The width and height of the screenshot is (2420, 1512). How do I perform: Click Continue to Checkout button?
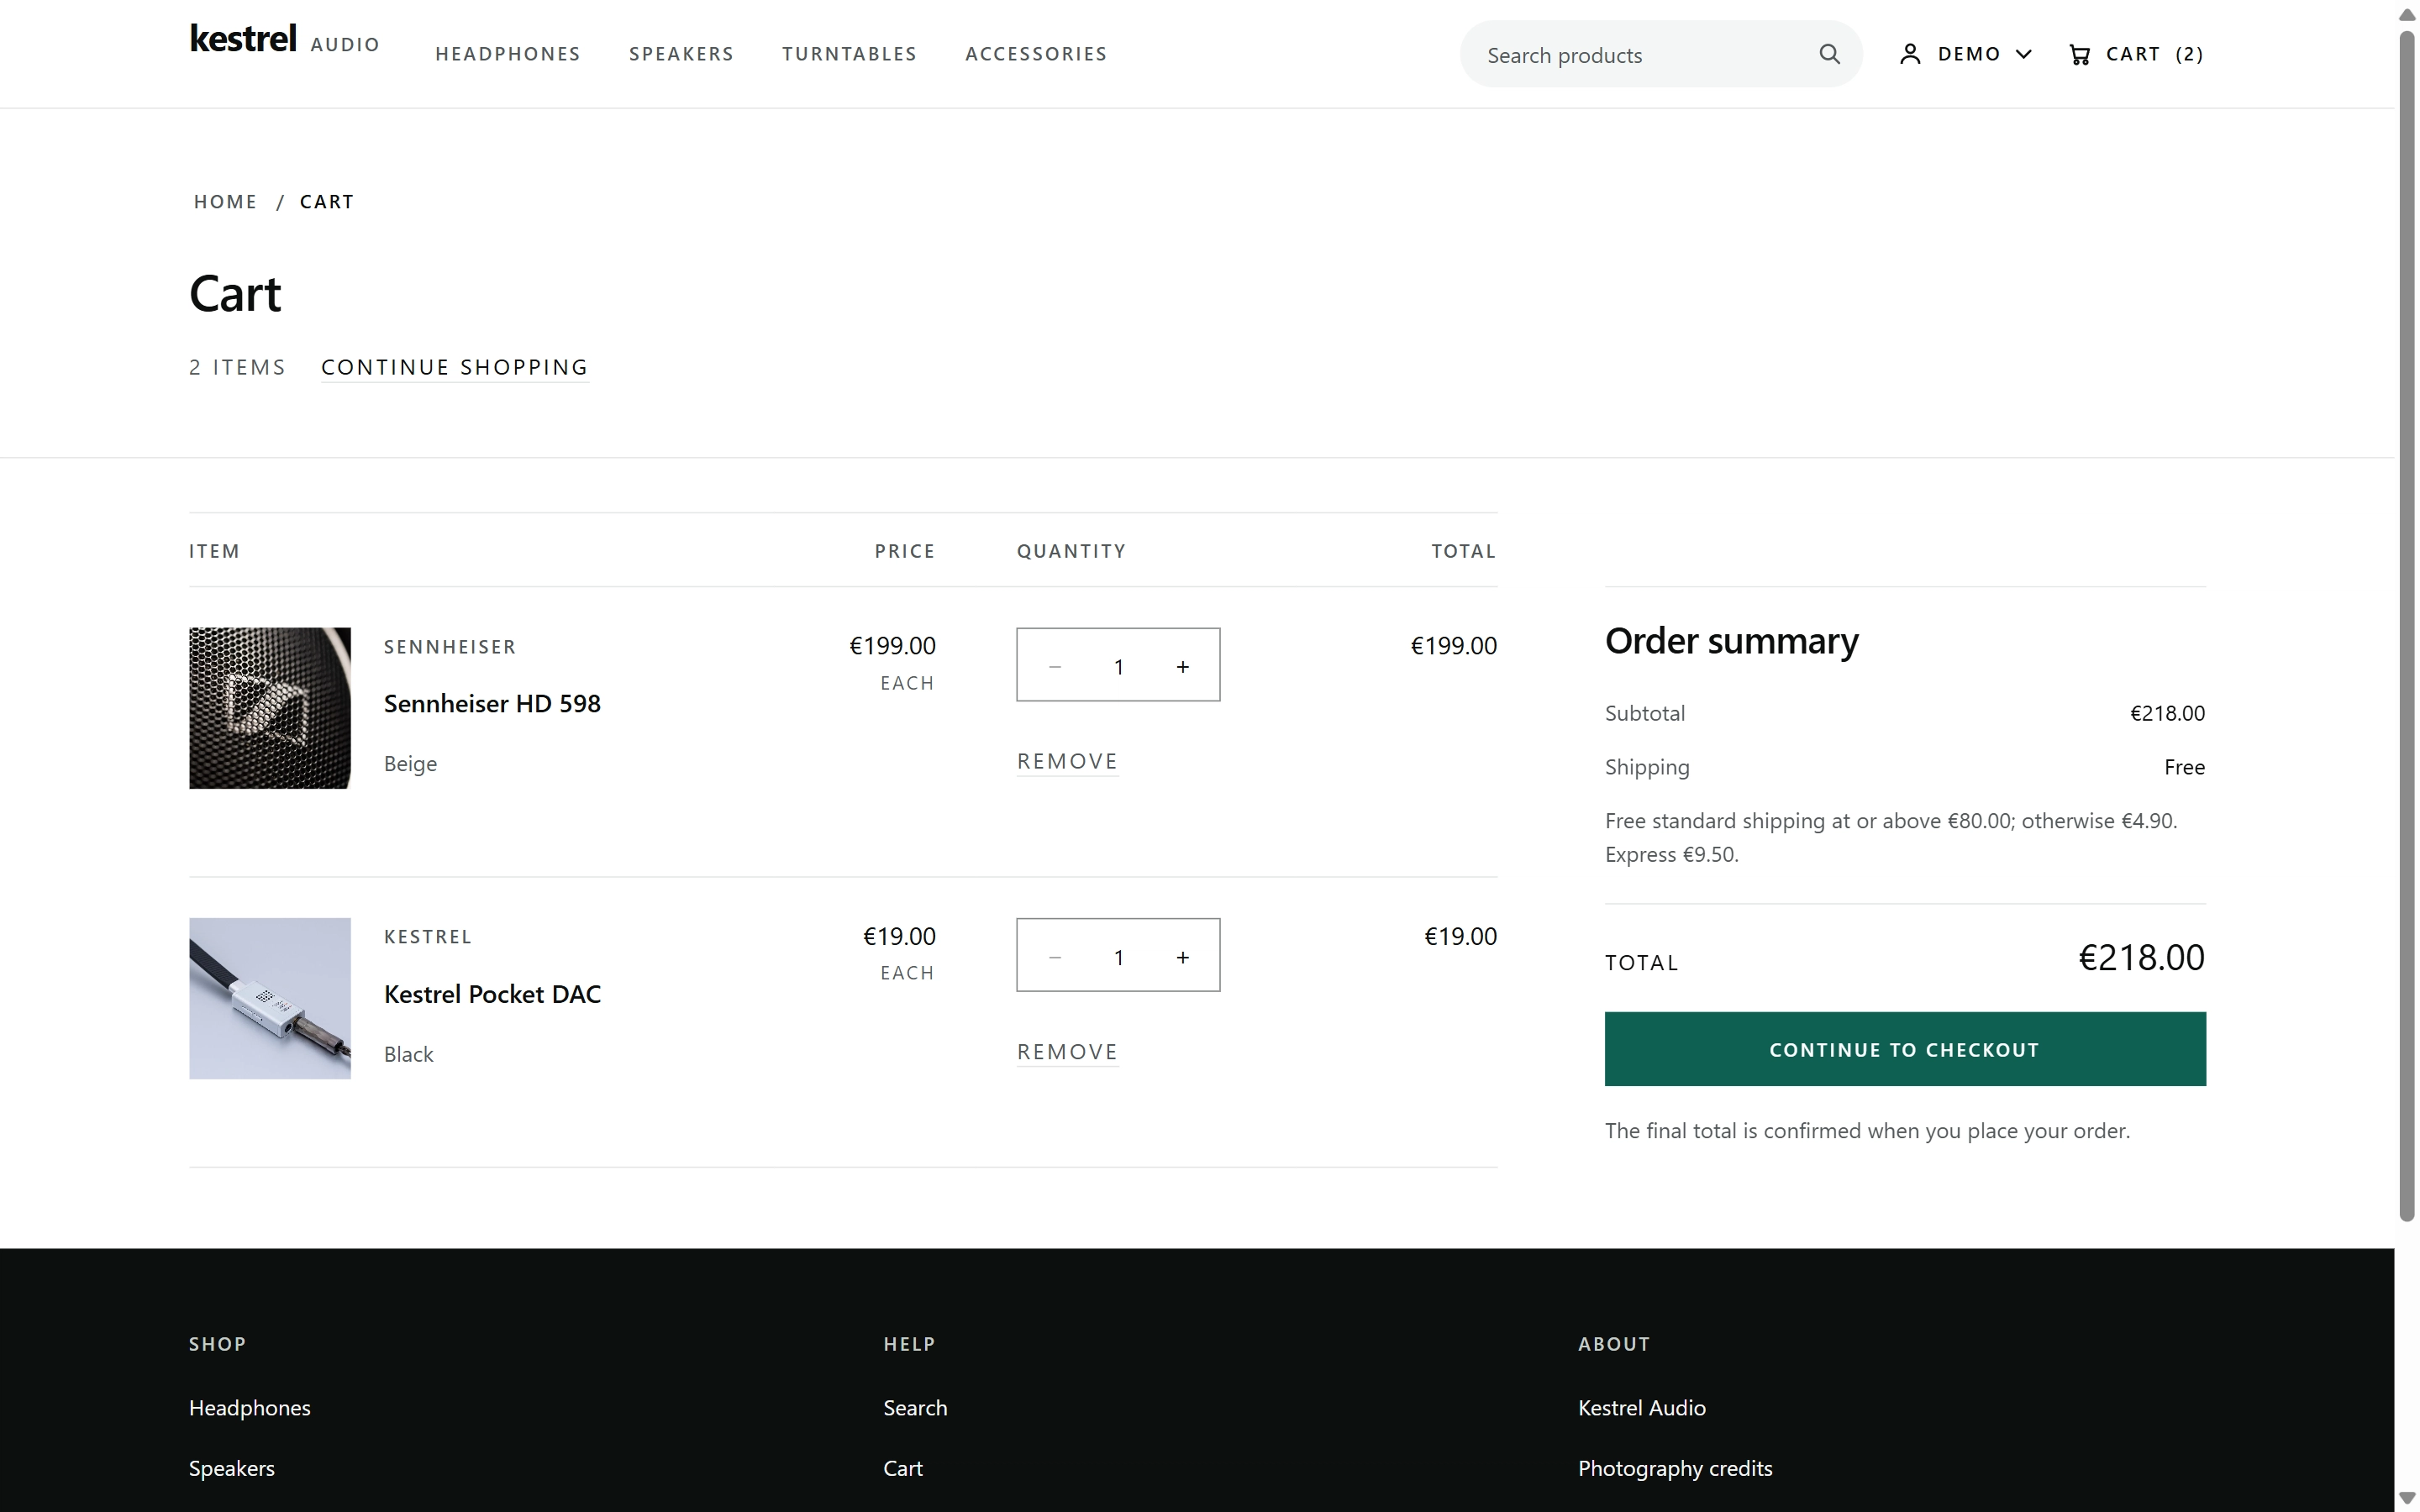[x=1904, y=1049]
